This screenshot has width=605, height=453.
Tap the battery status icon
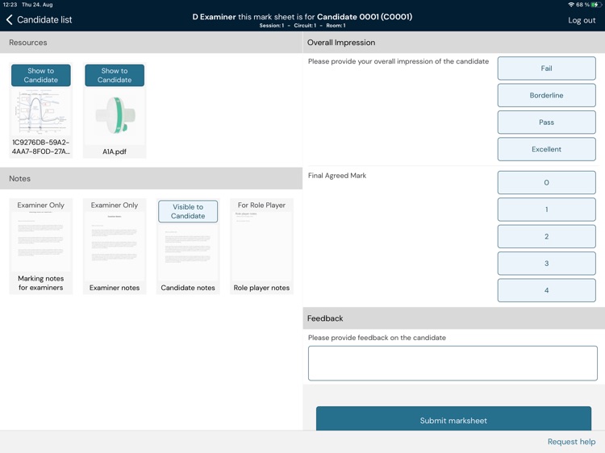[596, 5]
